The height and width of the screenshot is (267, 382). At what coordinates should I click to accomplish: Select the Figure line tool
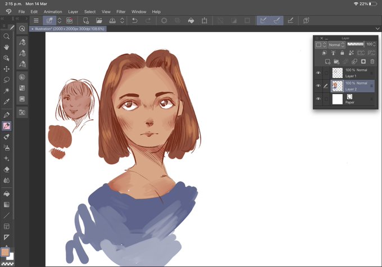[x=7, y=215]
